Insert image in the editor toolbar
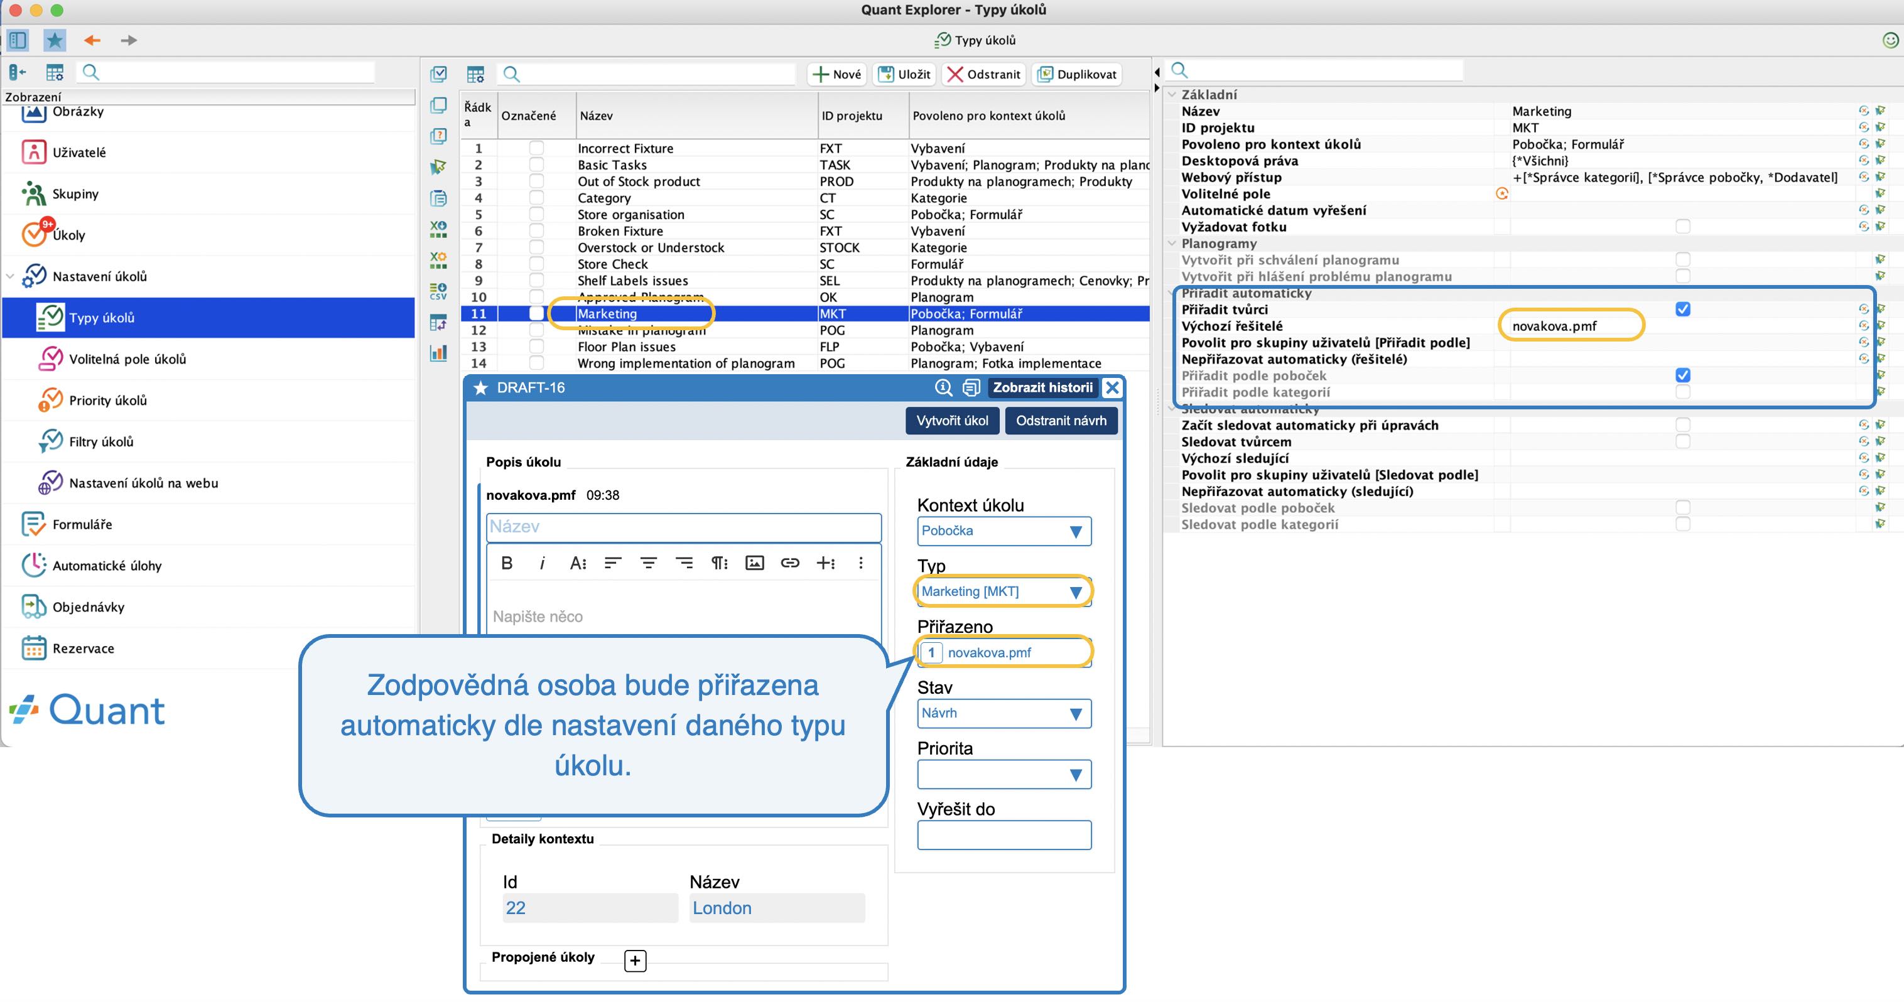 (754, 563)
